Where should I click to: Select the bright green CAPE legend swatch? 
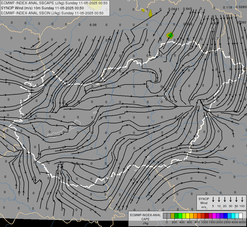[180, 216]
